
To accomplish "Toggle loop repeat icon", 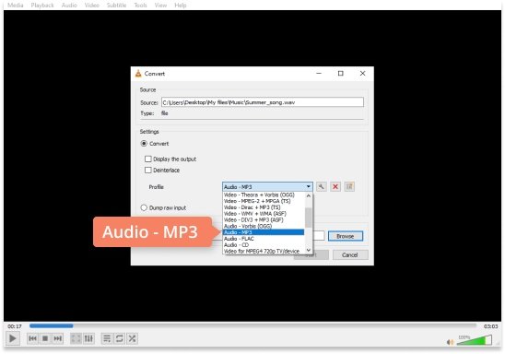I will pyautogui.click(x=120, y=338).
